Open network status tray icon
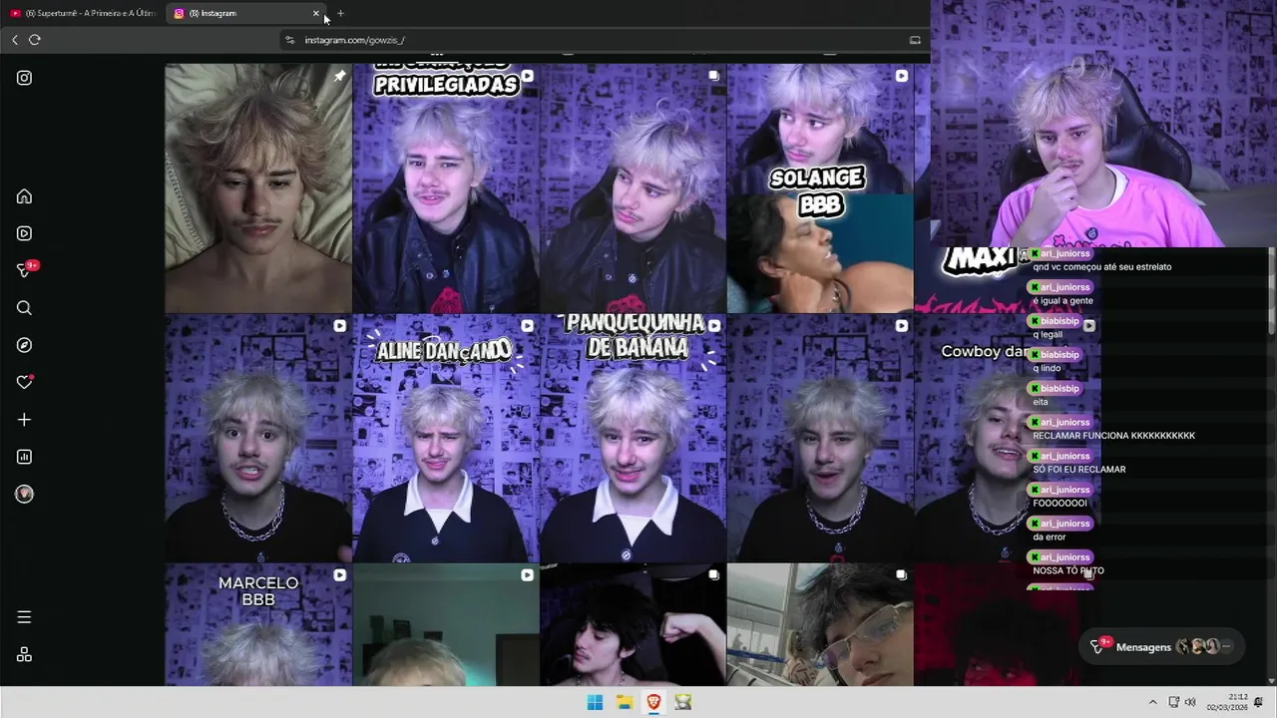The height and width of the screenshot is (718, 1277). pos(1174,702)
